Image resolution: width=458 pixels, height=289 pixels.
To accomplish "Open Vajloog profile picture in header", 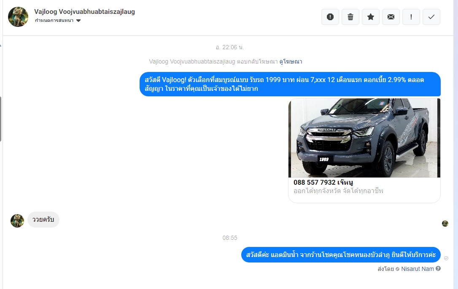I will pyautogui.click(x=18, y=17).
